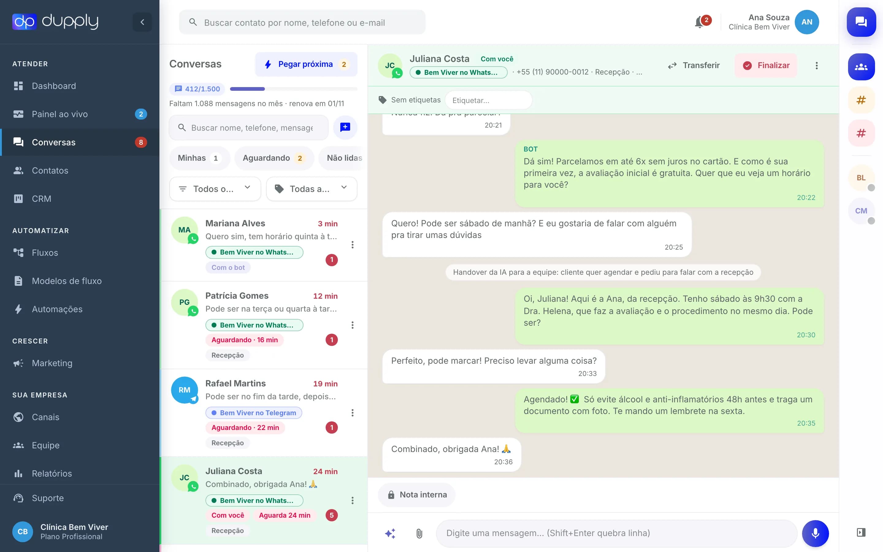Open the team members group icon

pyautogui.click(x=861, y=67)
